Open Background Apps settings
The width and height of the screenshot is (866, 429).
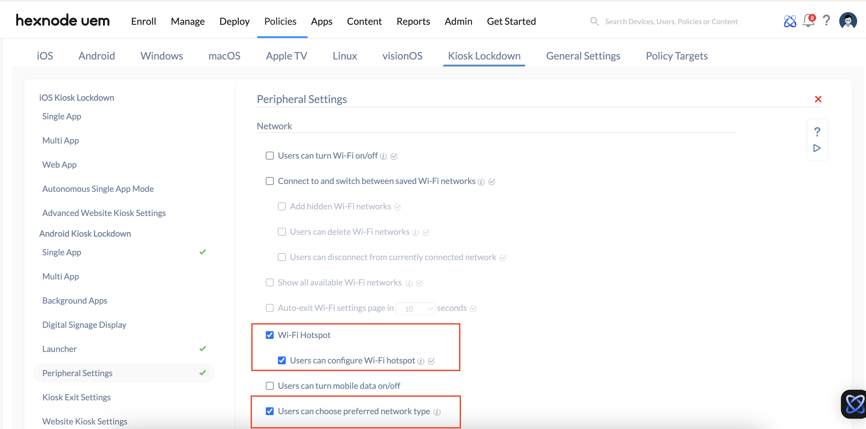(75, 301)
